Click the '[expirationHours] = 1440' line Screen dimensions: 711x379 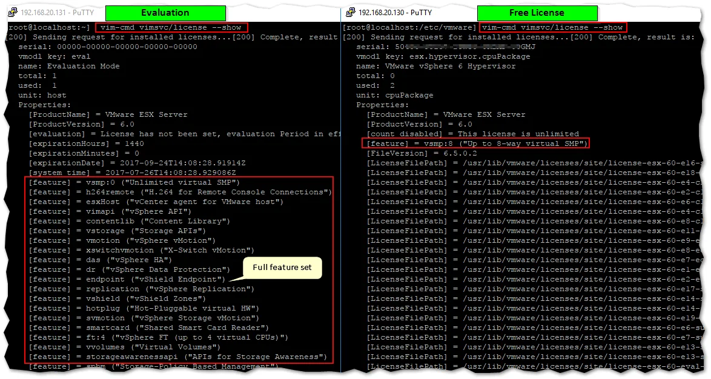coord(86,143)
